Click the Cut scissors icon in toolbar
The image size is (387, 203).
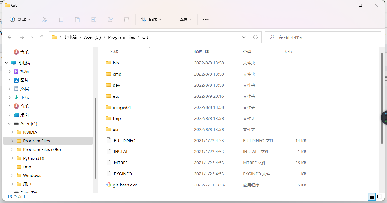click(x=45, y=19)
